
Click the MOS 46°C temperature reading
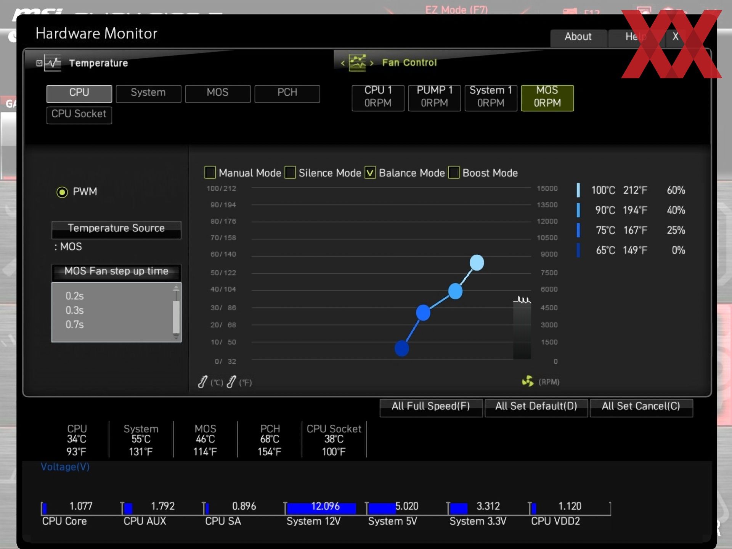[x=205, y=440]
